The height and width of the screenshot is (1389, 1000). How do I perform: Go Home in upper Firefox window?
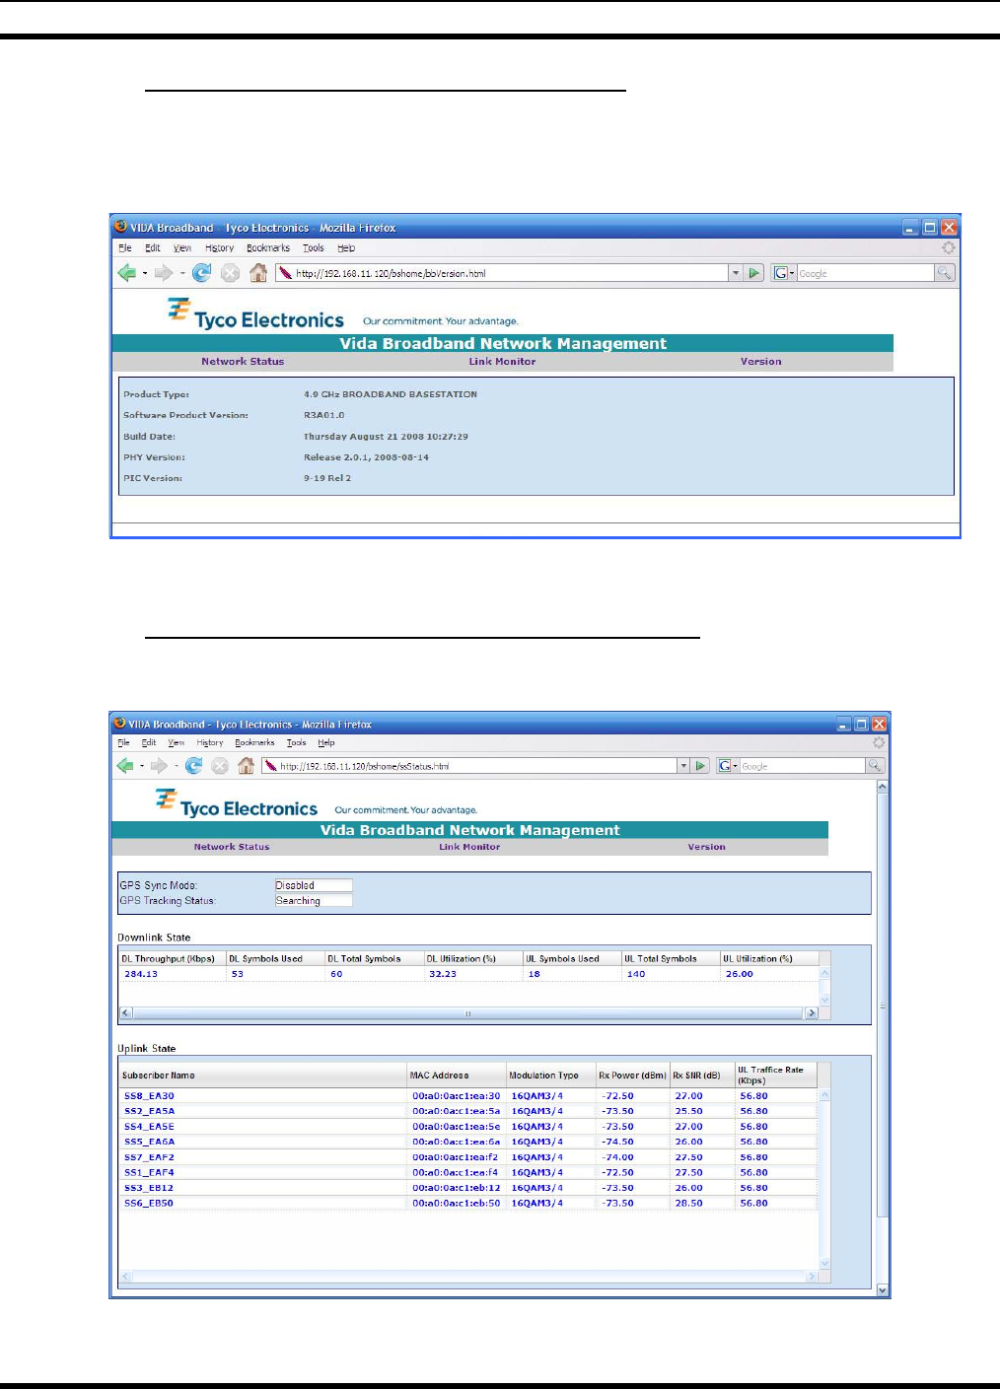pyautogui.click(x=258, y=273)
